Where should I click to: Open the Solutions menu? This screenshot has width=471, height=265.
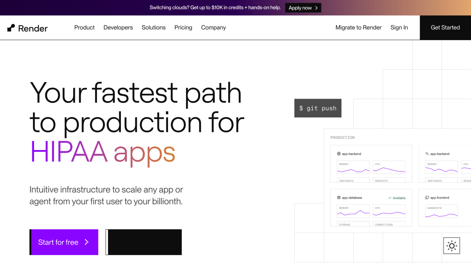click(153, 27)
